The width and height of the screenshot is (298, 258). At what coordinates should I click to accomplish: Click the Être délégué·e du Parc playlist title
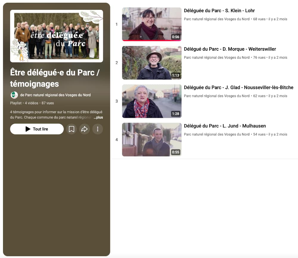pos(55,78)
